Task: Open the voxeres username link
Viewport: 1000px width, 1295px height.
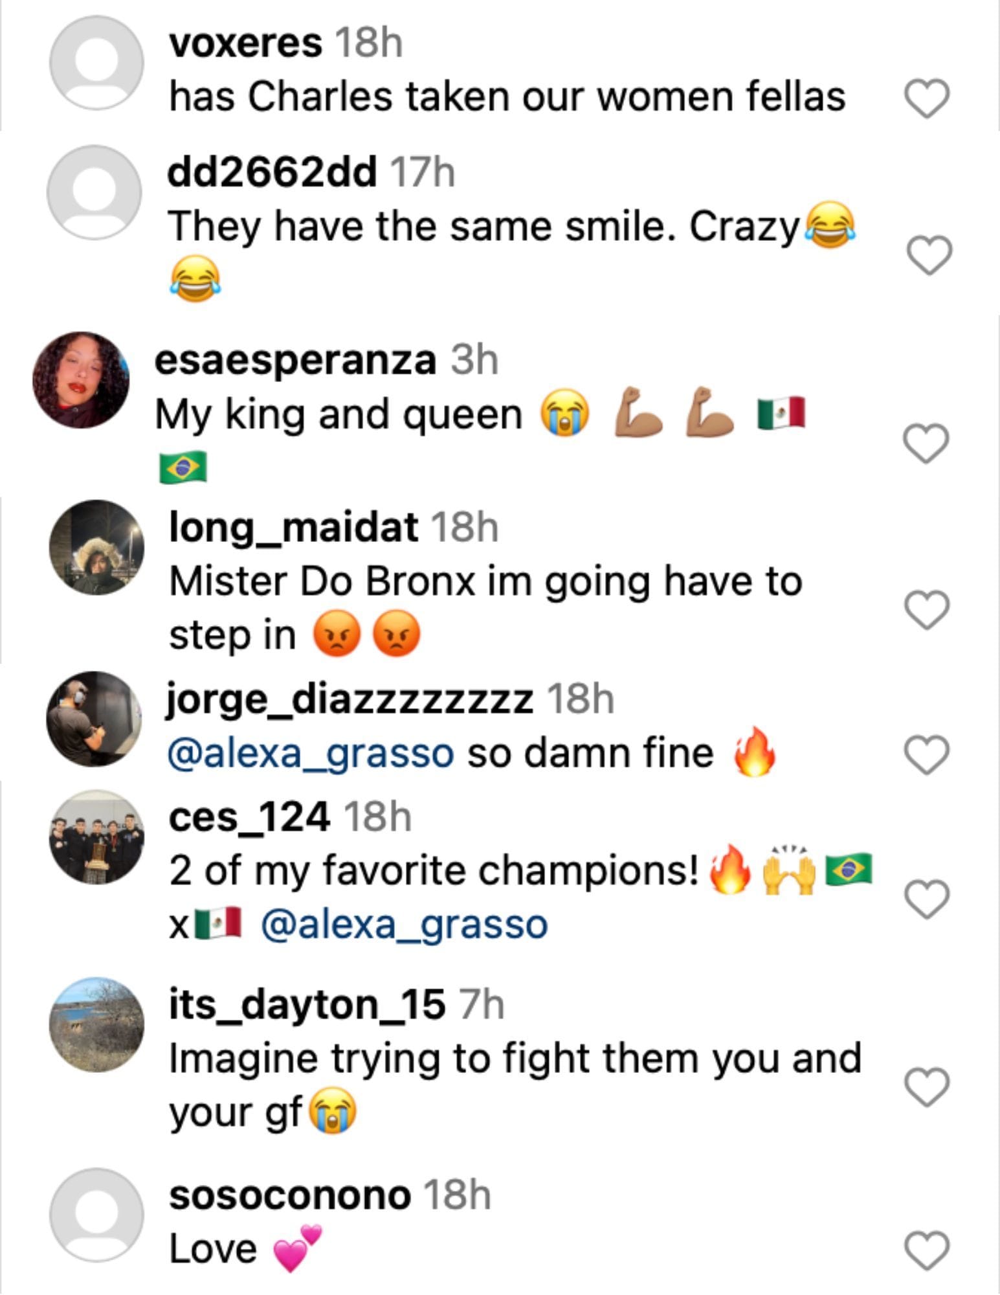Action: (245, 44)
